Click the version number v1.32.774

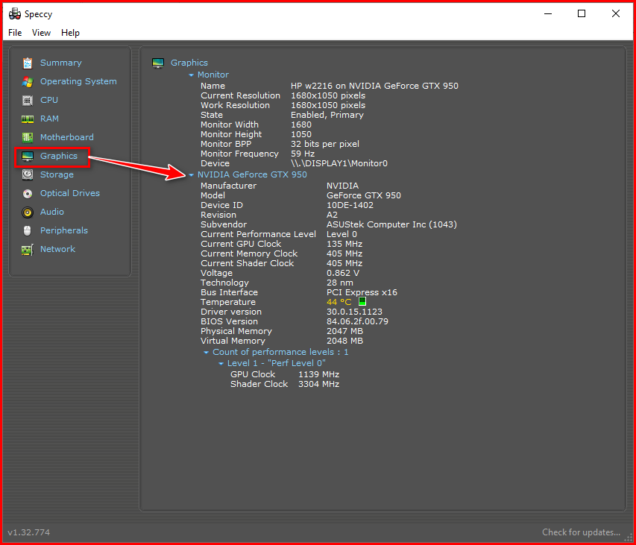(29, 532)
